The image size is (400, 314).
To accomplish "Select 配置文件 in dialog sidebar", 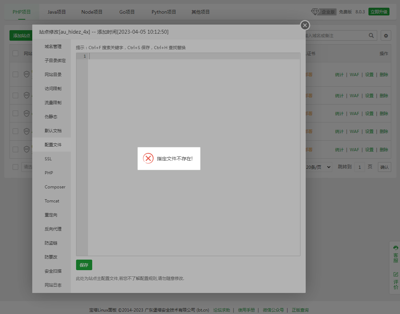I will pyautogui.click(x=52, y=145).
